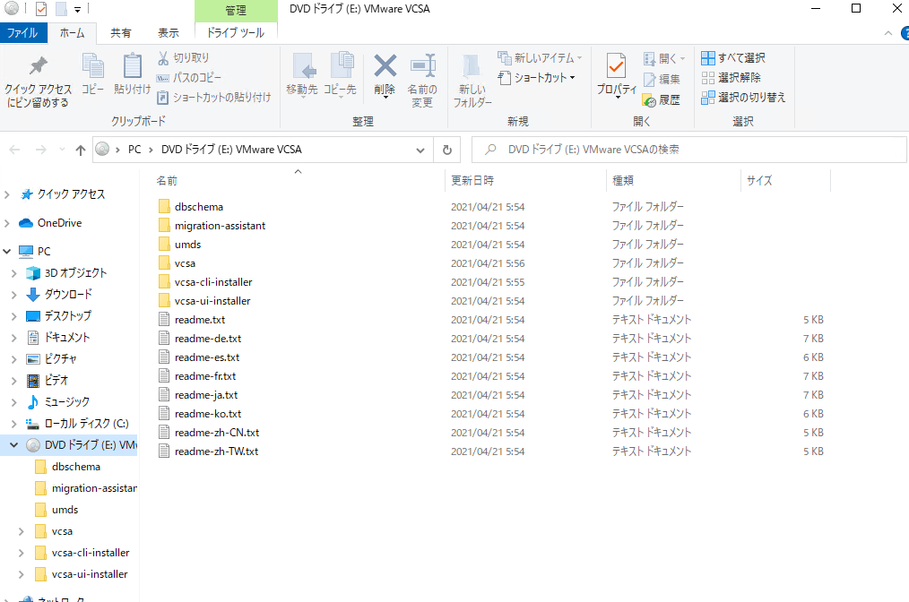Click the search box for DVD drive
The width and height of the screenshot is (909, 602).
[689, 150]
